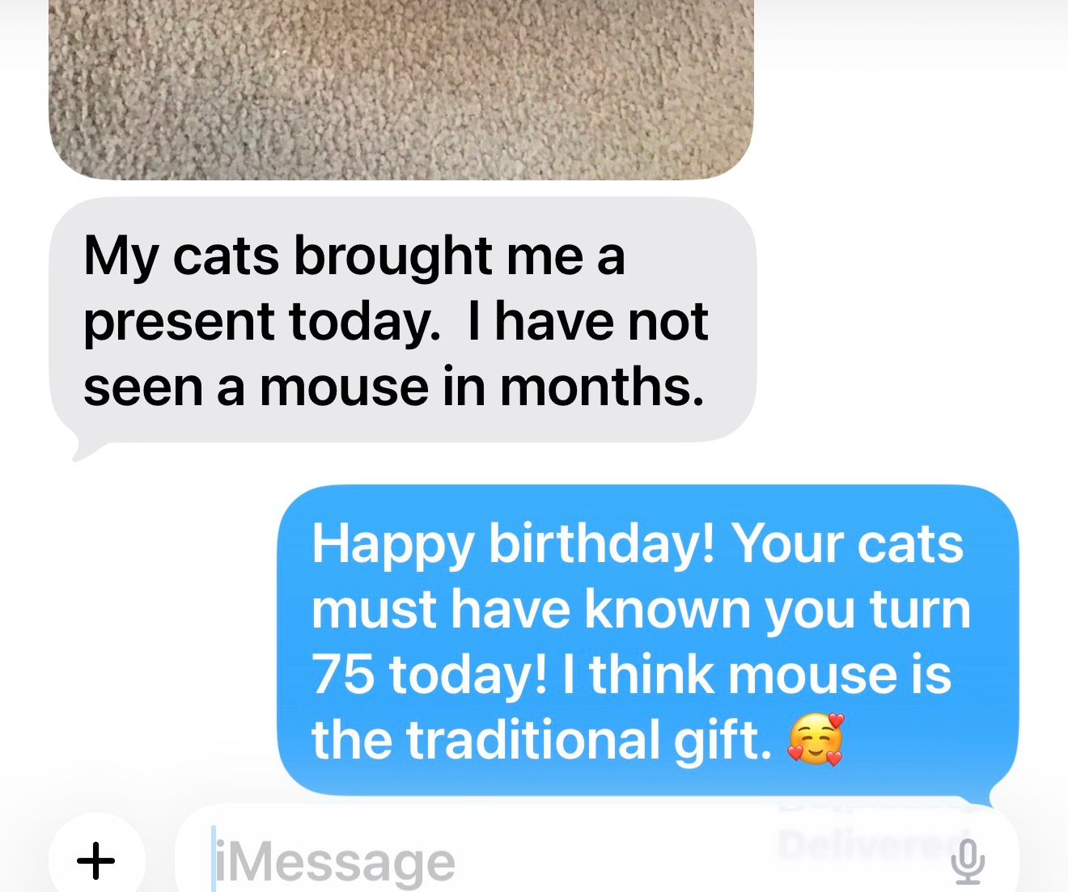Click the 'iMessage' placeholder text
1068x892 pixels.
click(337, 863)
